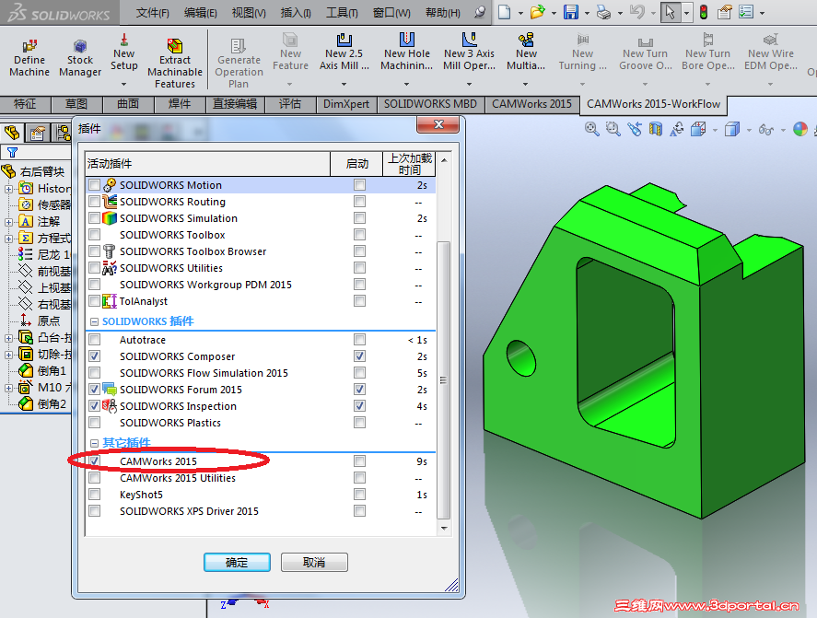This screenshot has width=817, height=618.
Task: Click the 启动 column header
Action: (x=356, y=164)
